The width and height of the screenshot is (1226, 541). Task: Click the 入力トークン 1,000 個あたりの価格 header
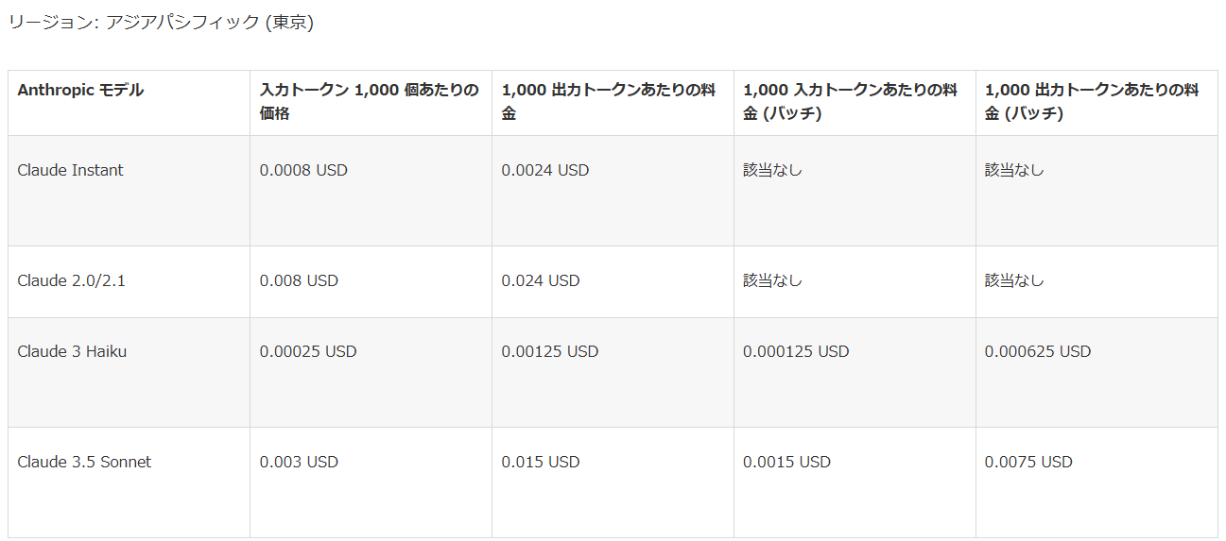point(370,102)
